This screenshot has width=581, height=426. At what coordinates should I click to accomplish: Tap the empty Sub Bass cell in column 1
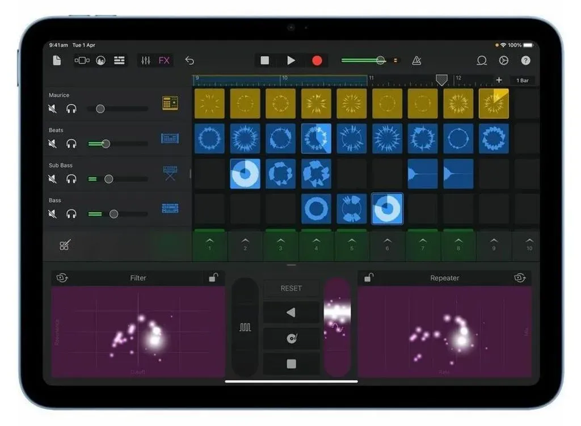coord(210,174)
